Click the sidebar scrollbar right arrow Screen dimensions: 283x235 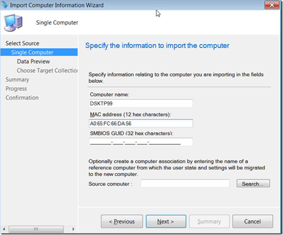point(73,229)
